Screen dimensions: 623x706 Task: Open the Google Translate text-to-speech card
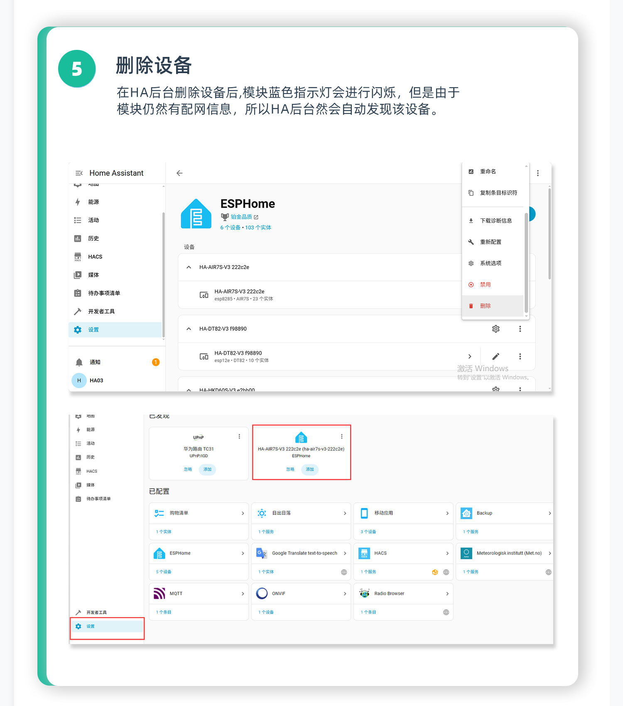click(x=301, y=553)
